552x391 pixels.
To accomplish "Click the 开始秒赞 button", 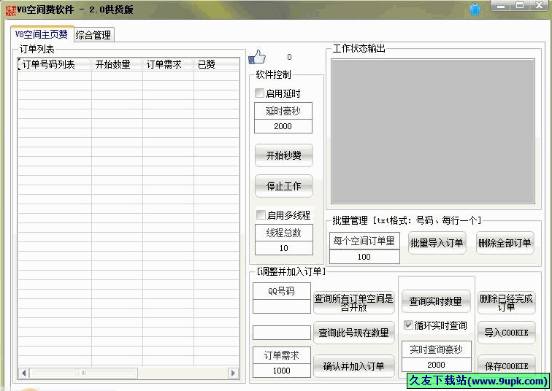I will [283, 155].
